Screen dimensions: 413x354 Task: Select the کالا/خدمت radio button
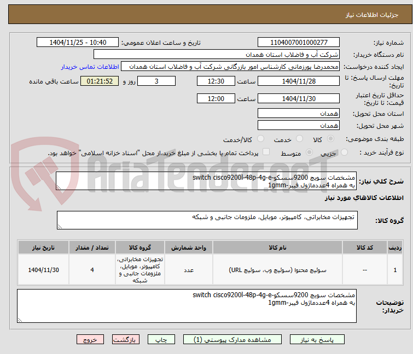260,139
